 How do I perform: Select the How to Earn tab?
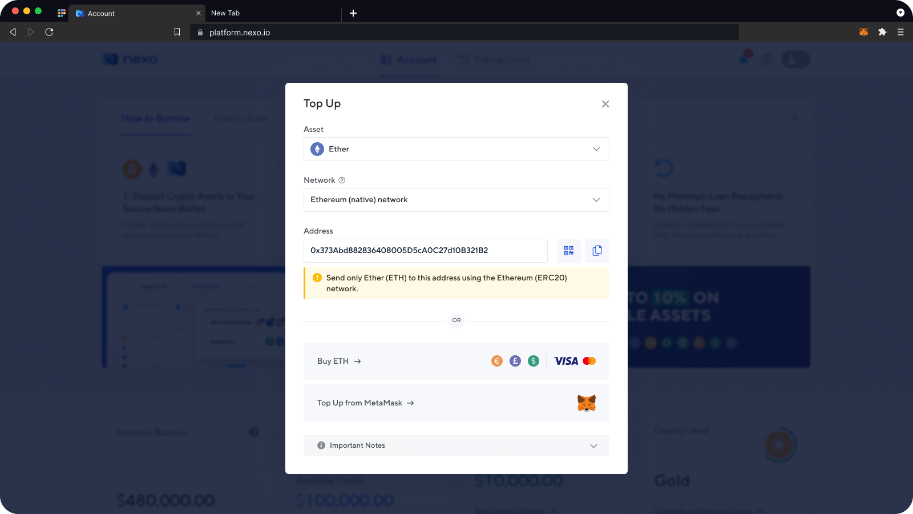coord(241,118)
